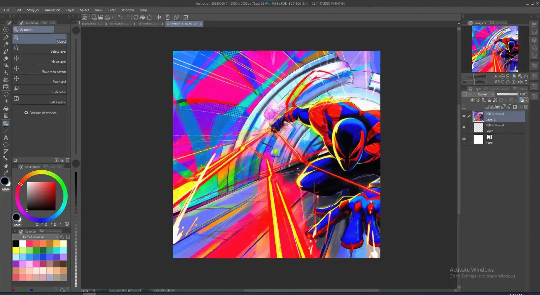Create a layer mask
Screen dimensions: 540x295
(515, 107)
